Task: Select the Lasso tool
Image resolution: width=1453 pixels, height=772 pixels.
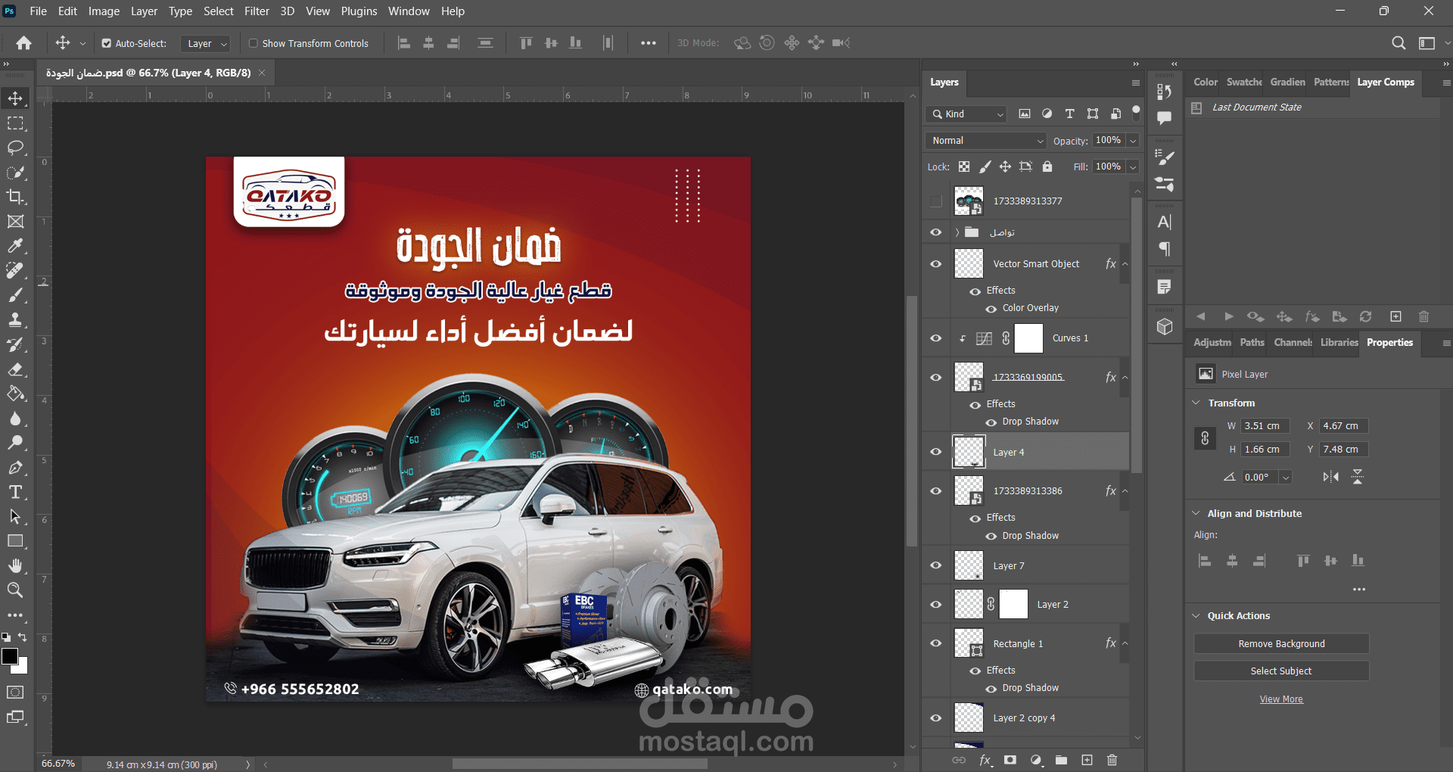Action: [x=15, y=148]
